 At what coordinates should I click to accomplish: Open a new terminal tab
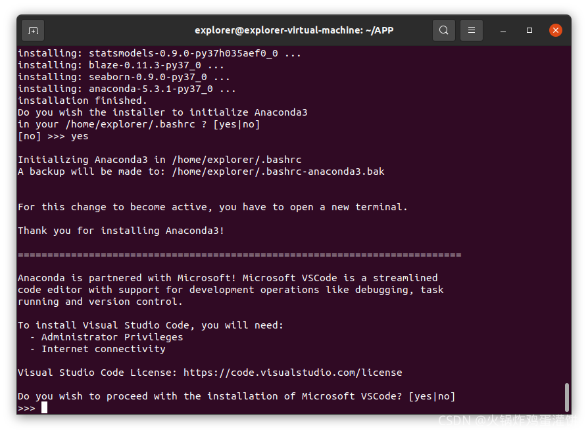point(33,30)
